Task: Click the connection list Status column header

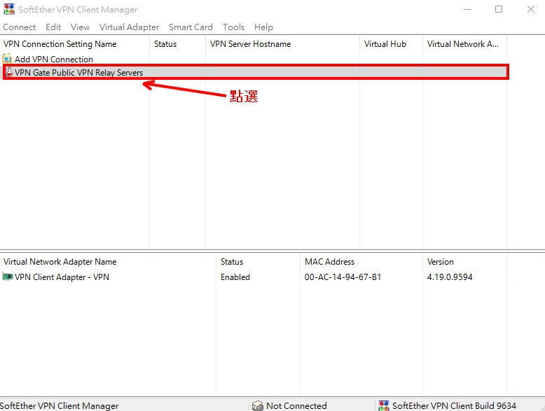Action: tap(178, 44)
